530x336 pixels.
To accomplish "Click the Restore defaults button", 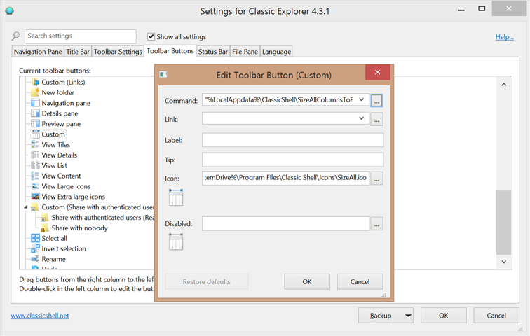I will click(207, 281).
